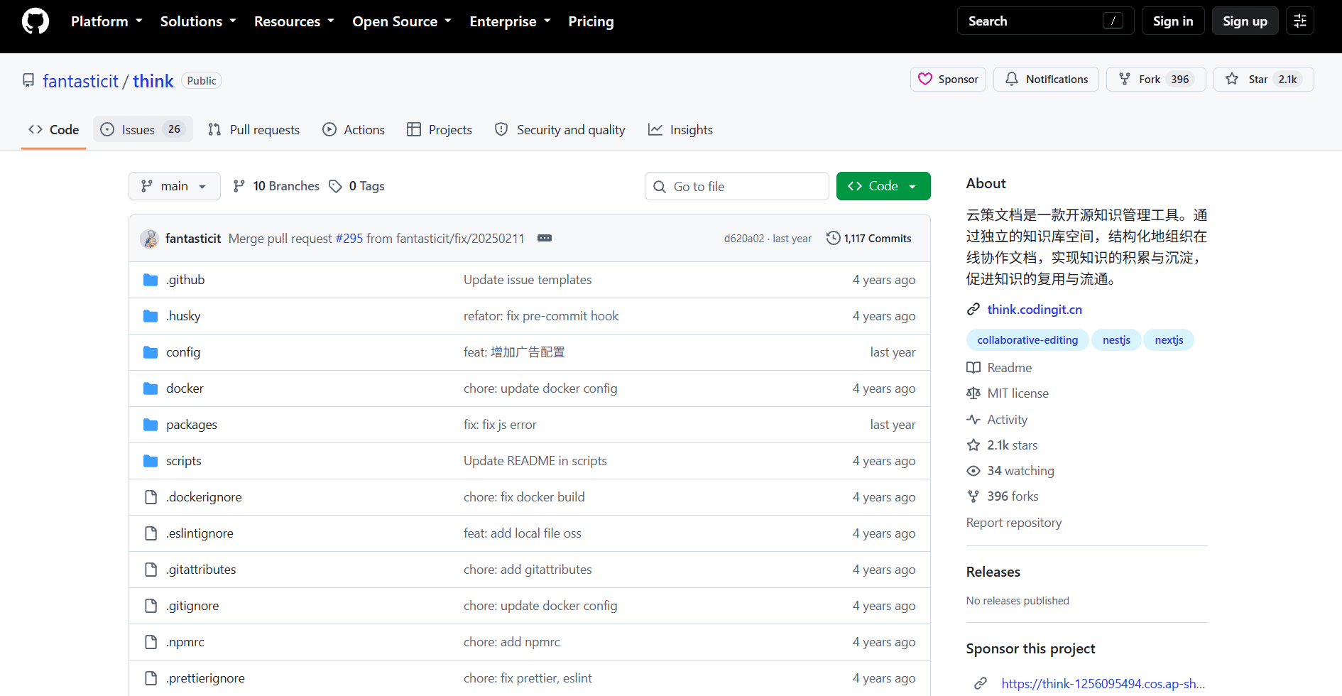Switch to the Projects tab
The height and width of the screenshot is (696, 1342).
[439, 129]
